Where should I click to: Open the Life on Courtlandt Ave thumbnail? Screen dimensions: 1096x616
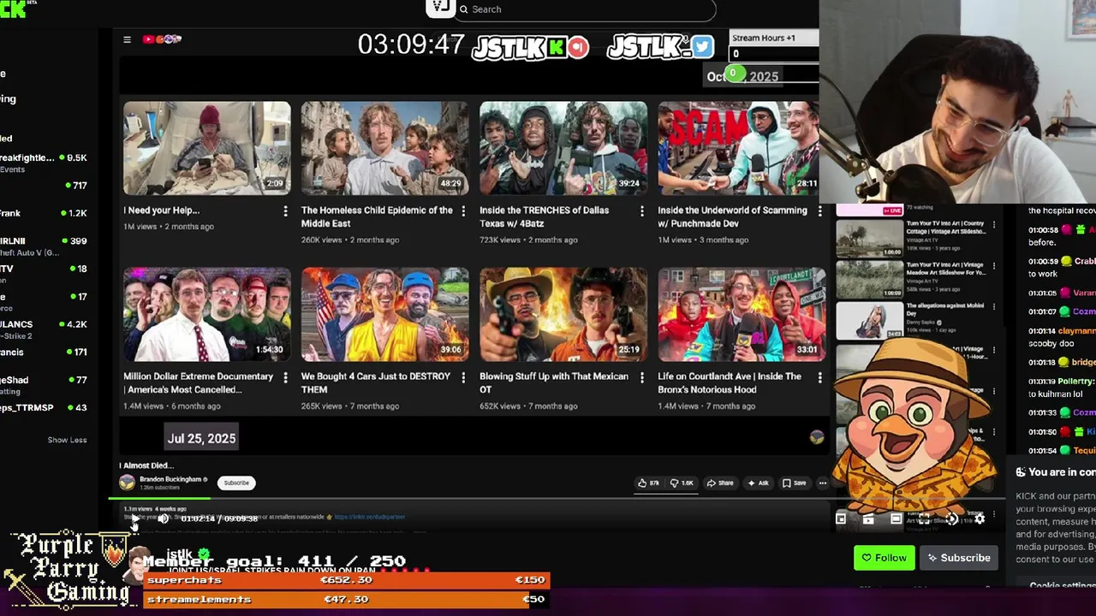tap(741, 314)
